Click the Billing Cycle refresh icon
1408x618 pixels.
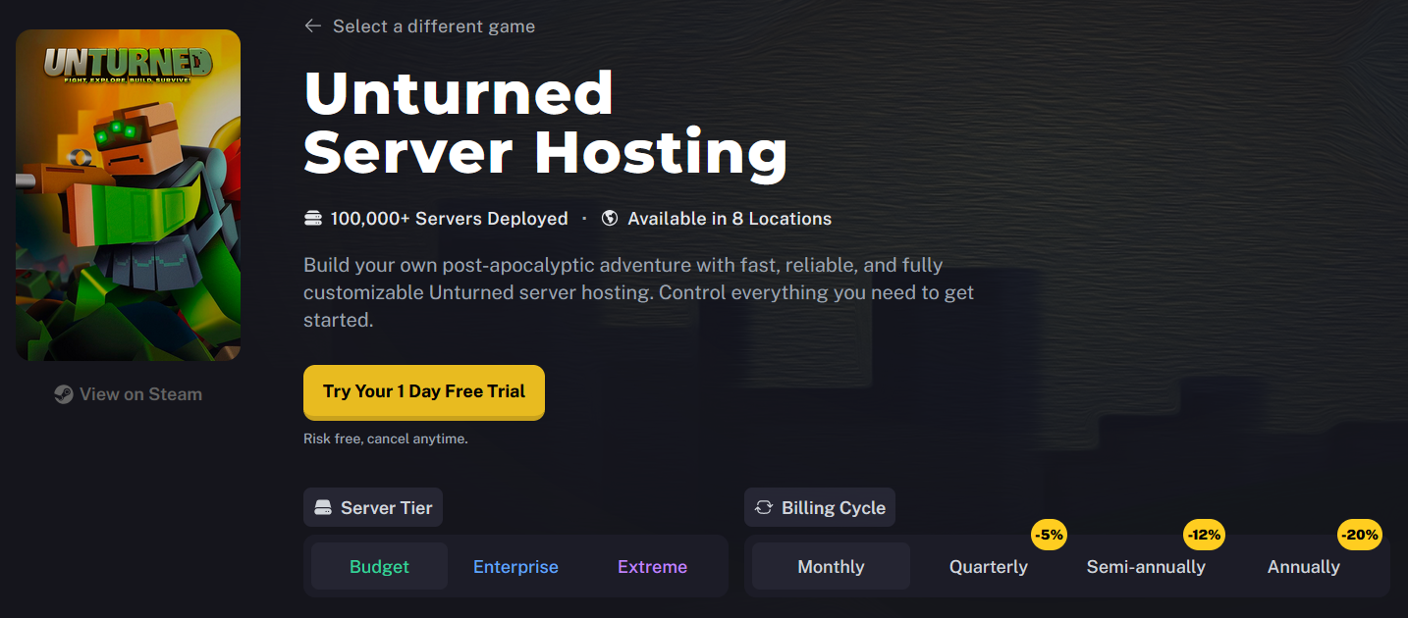tap(763, 508)
